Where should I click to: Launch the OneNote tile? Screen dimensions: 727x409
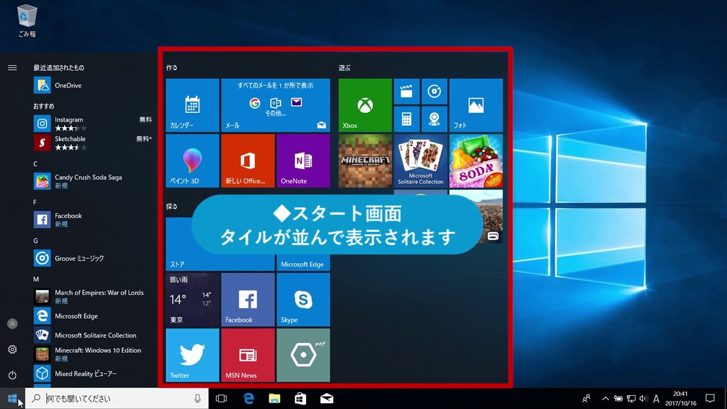pos(303,161)
